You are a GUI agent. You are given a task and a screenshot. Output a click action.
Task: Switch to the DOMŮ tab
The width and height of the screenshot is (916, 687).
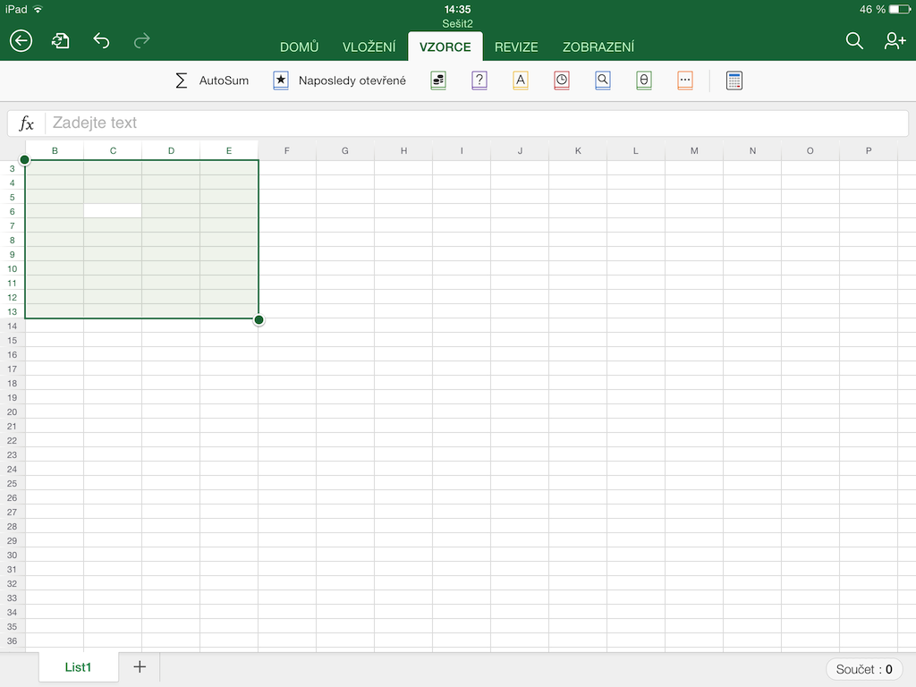click(x=299, y=47)
